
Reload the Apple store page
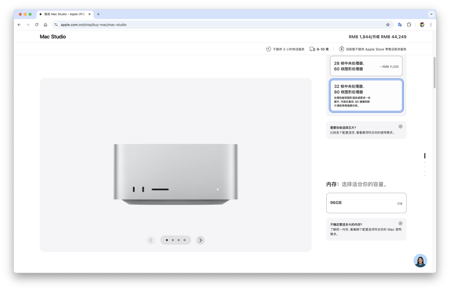37,25
